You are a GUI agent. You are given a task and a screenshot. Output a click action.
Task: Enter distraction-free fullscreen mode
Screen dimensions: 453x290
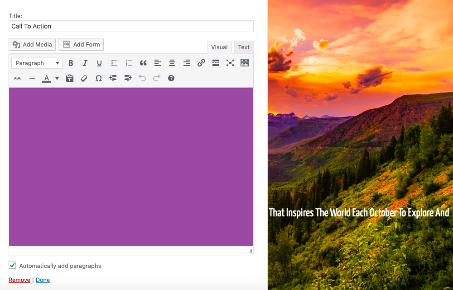pyautogui.click(x=230, y=63)
